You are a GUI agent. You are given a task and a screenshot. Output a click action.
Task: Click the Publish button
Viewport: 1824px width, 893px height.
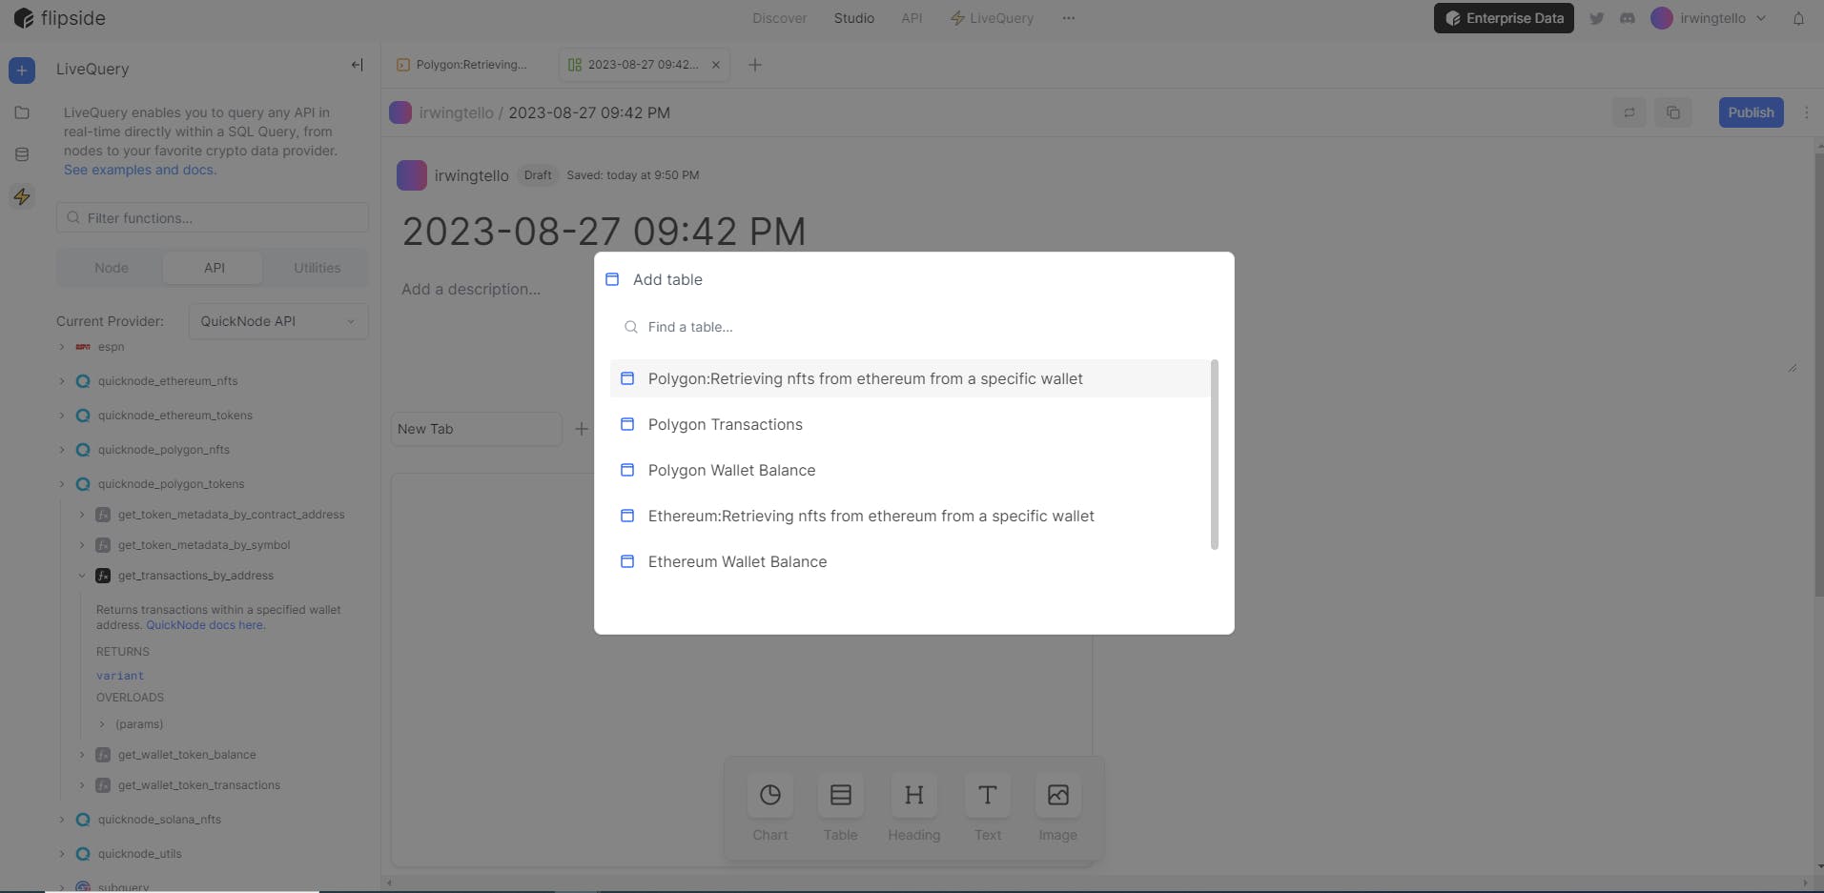pyautogui.click(x=1751, y=112)
